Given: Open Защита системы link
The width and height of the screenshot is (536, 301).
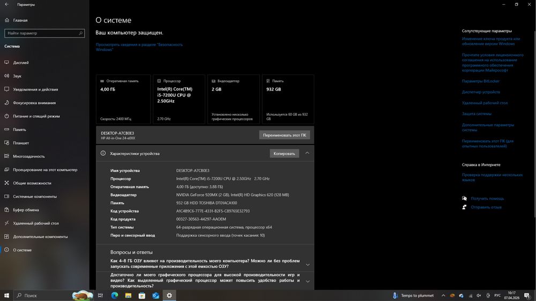Looking at the screenshot, I should click(477, 114).
